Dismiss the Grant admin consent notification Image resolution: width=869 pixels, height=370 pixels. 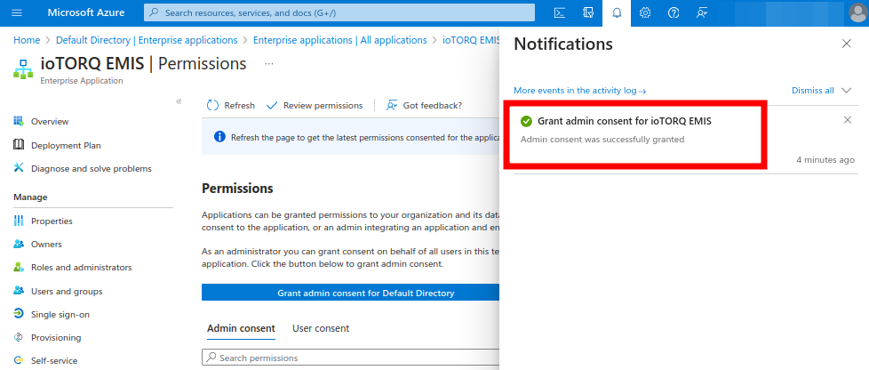click(848, 120)
